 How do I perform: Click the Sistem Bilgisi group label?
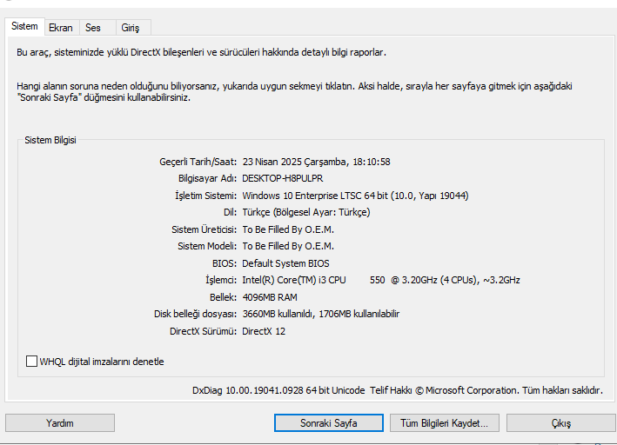[x=50, y=140]
